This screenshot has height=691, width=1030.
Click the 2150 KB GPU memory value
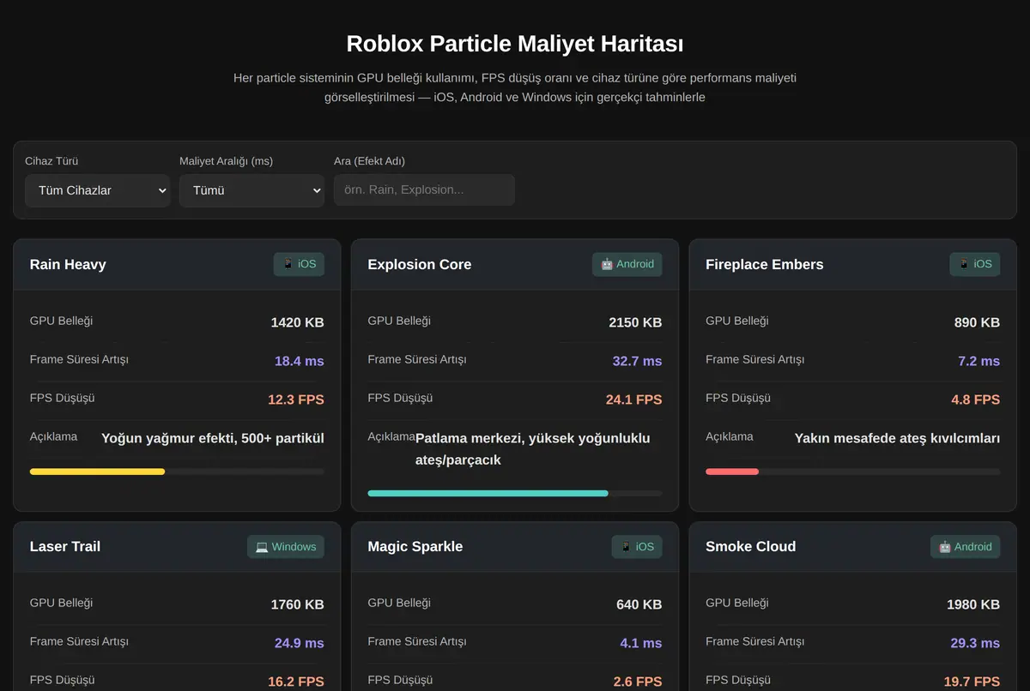tap(635, 322)
